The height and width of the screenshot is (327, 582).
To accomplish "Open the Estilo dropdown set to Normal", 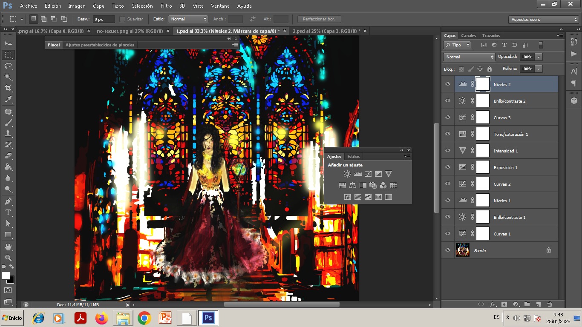I will point(188,19).
